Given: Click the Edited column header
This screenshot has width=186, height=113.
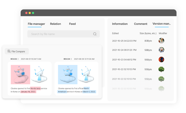Looking at the screenshot, I should pos(115,33).
